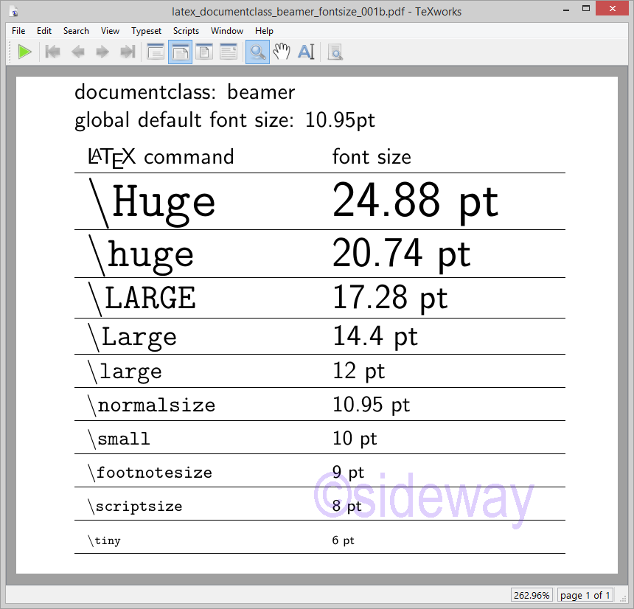This screenshot has width=634, height=609.
Task: Click the documentclass: beamer line
Action: pos(185,93)
